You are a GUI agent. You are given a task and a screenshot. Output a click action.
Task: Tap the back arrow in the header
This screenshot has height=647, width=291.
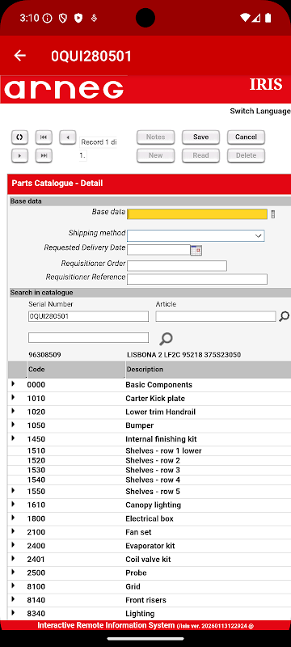click(19, 56)
